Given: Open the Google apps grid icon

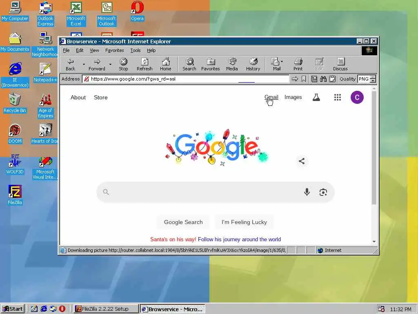Looking at the screenshot, I should point(338,97).
